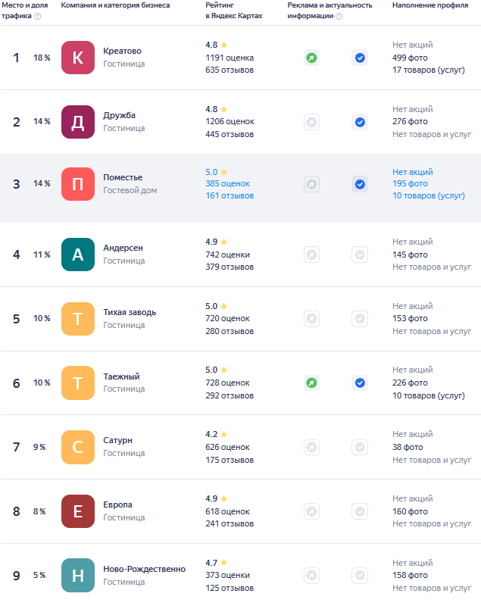481x606 pixels.
Task: Select the Тихая заводь company name
Action: pyautogui.click(x=130, y=313)
